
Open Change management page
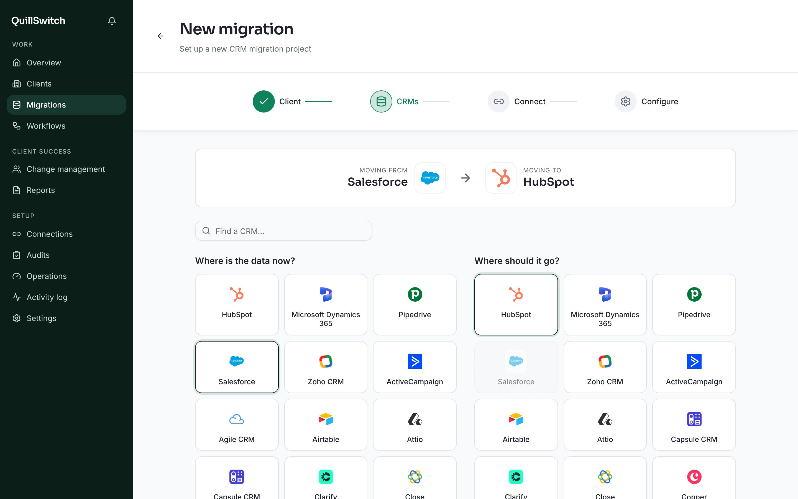66,169
